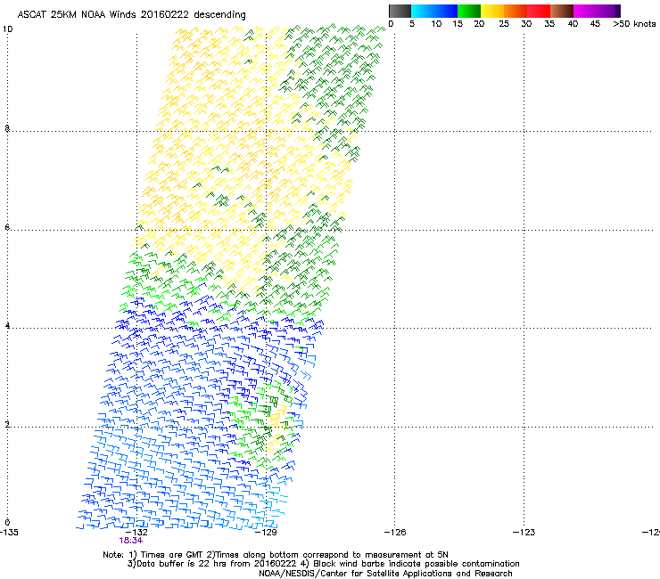Click the latitude 2 axis label

[7, 425]
